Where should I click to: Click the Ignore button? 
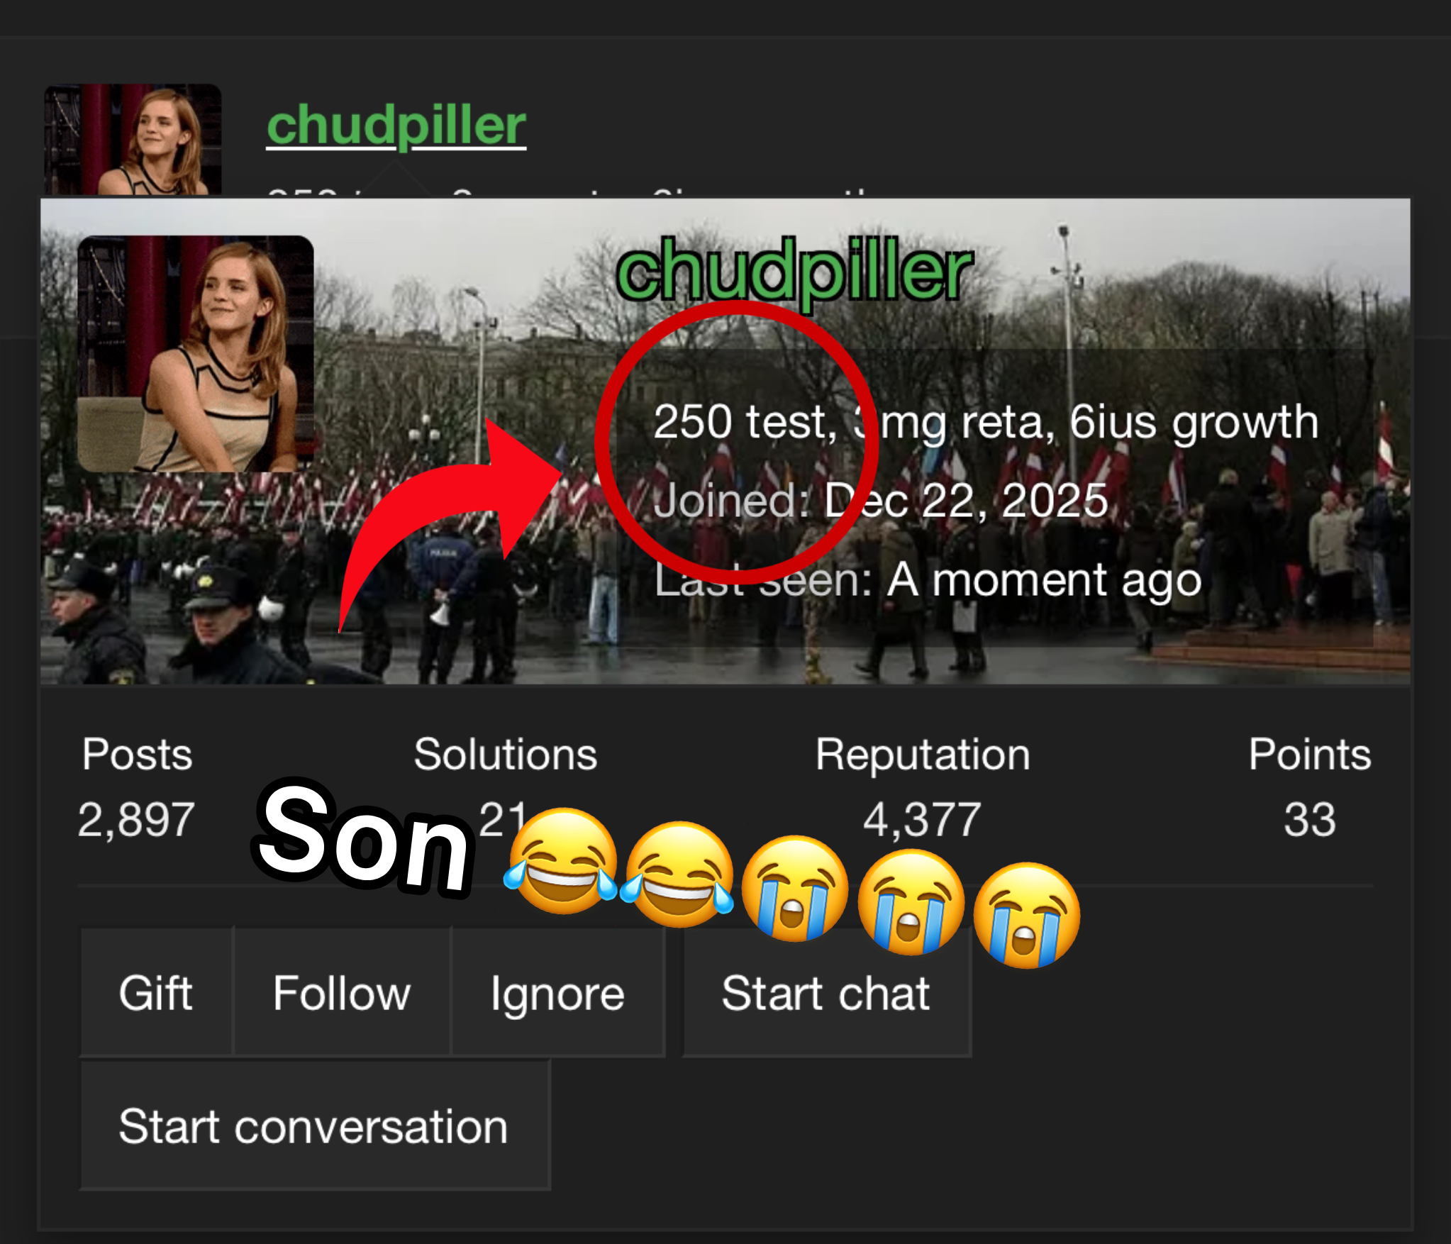tap(557, 992)
